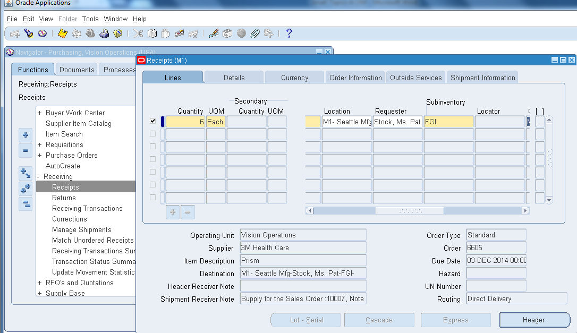This screenshot has height=333, width=577.
Task: Check the seventh receipt line checkbox
Action: 152,197
